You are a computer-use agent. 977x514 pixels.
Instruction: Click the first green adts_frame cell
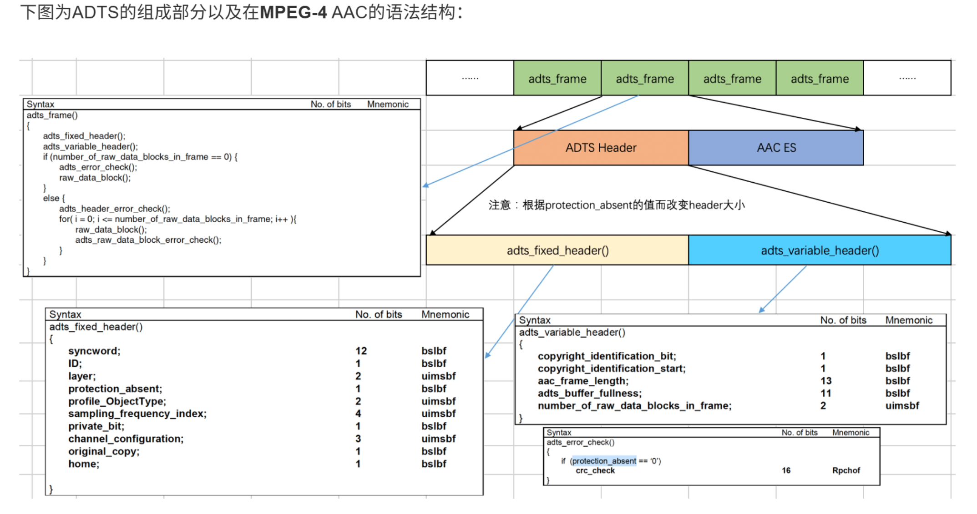point(557,79)
